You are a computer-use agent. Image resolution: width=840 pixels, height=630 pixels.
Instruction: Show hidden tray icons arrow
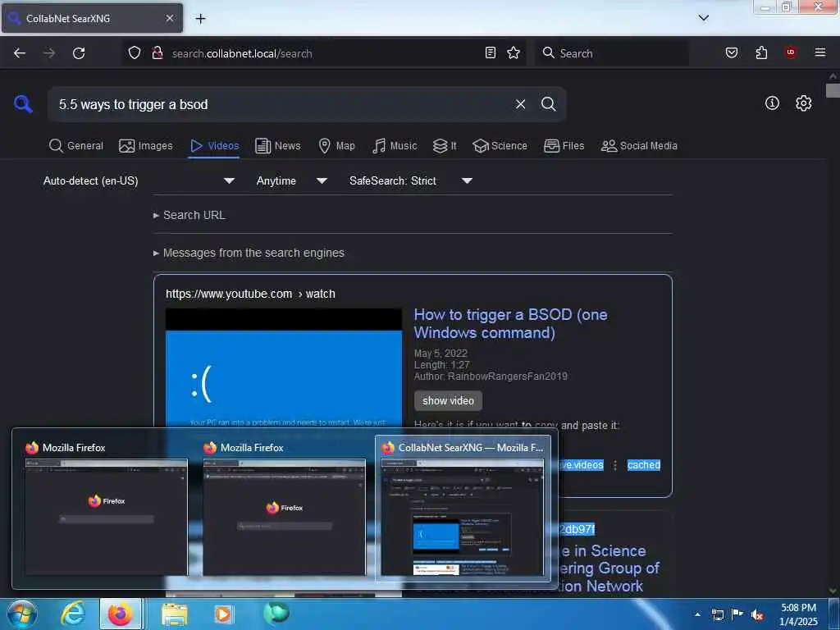[697, 614]
